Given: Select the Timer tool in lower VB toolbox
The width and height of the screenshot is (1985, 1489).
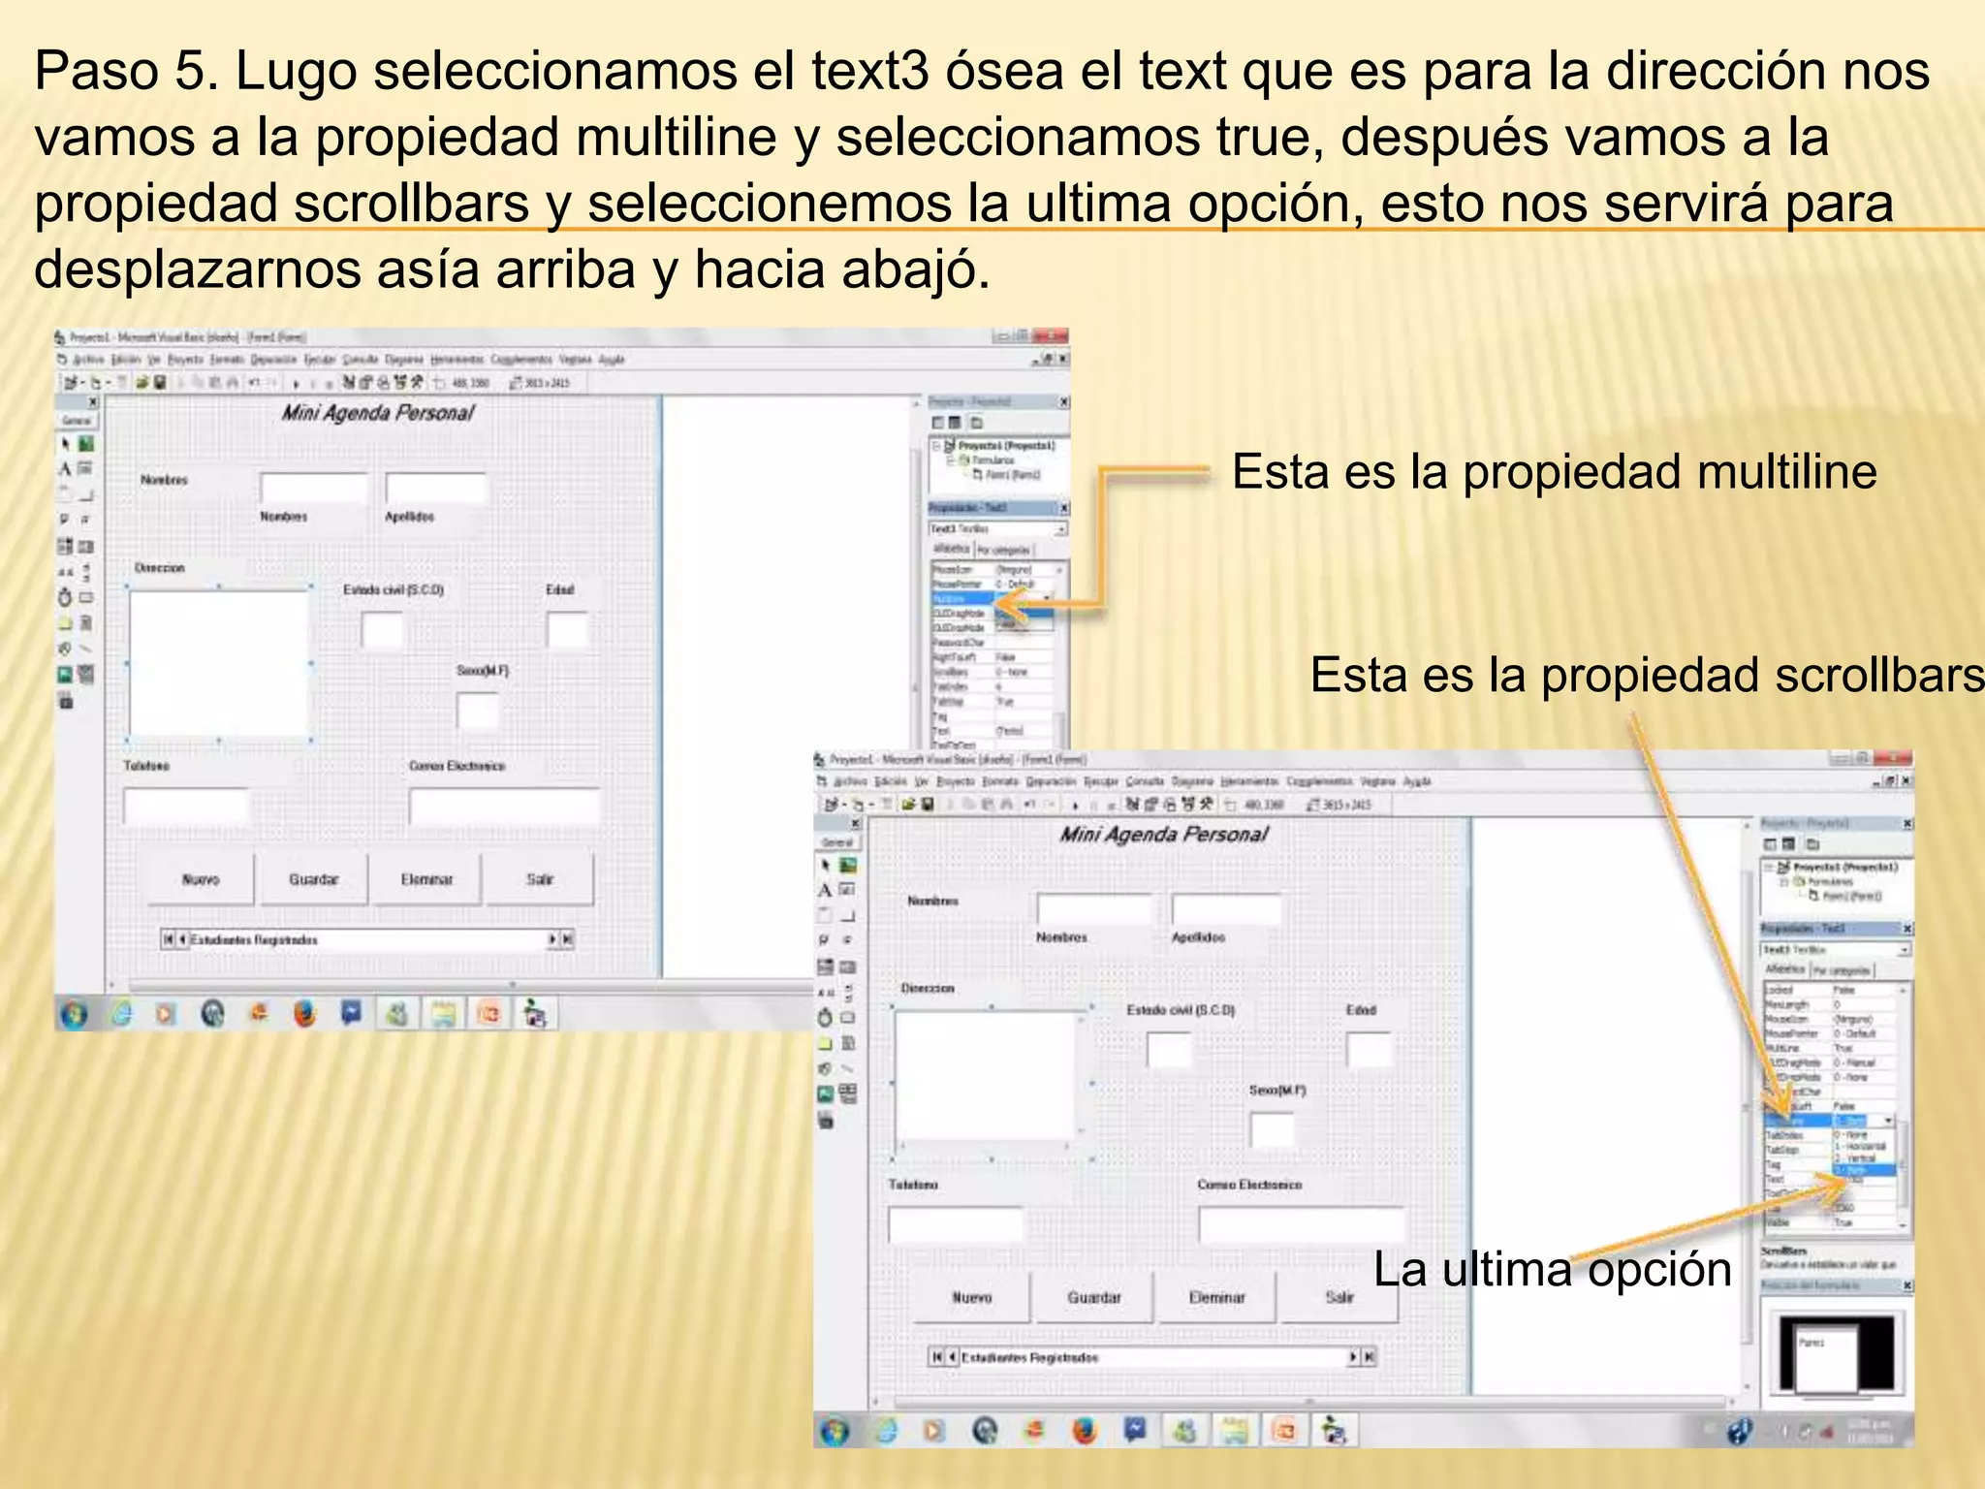Looking at the screenshot, I should click(x=825, y=1018).
